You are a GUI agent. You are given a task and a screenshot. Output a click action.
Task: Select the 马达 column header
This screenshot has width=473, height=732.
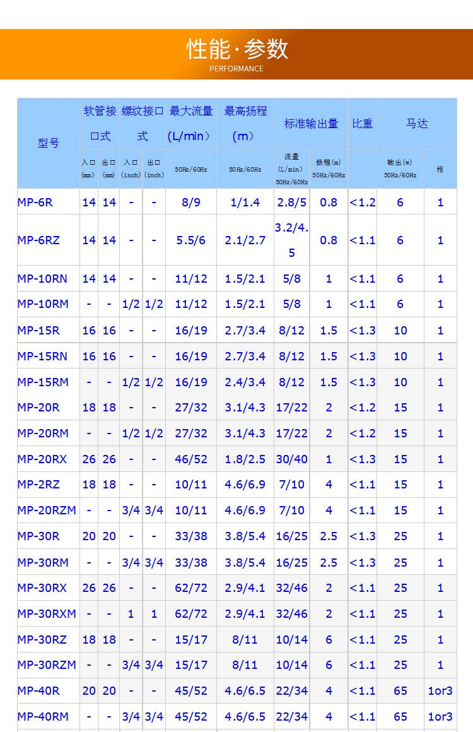(417, 124)
